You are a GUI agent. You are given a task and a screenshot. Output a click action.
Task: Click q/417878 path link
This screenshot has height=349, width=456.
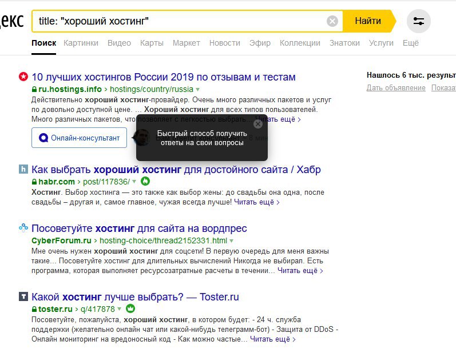pos(98,309)
